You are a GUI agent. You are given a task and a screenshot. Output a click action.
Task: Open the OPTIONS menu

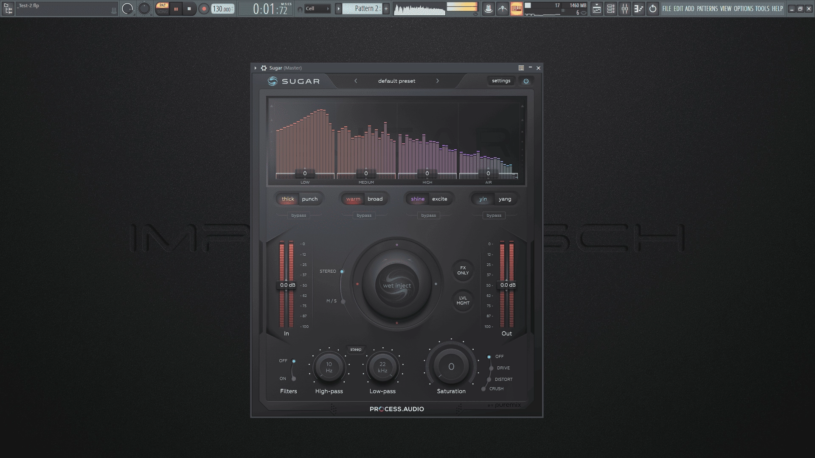pos(744,8)
